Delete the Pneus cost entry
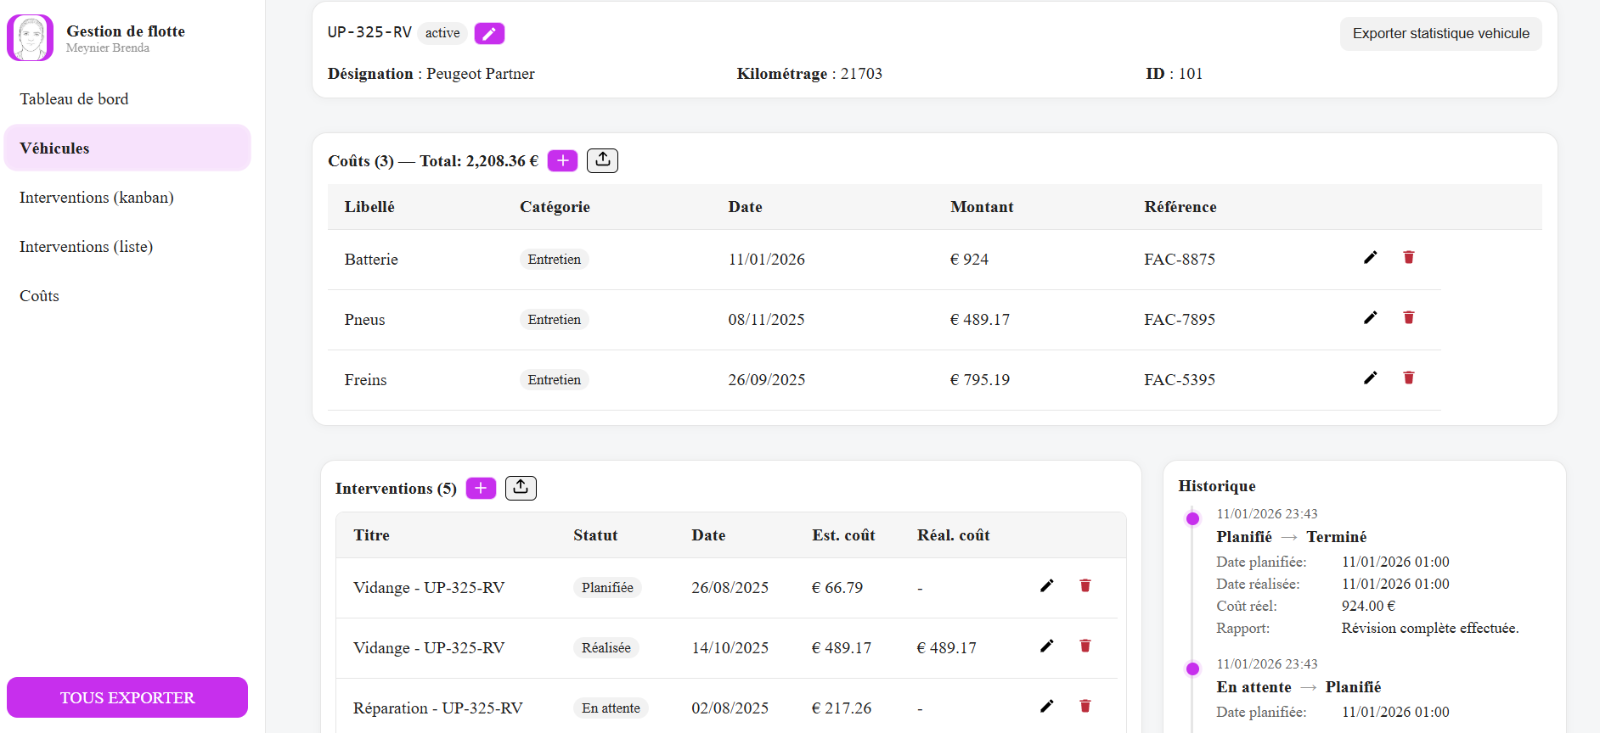Screen dimensions: 1600x733 [1408, 318]
